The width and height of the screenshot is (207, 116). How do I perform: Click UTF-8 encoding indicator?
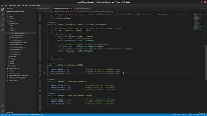[191, 115]
